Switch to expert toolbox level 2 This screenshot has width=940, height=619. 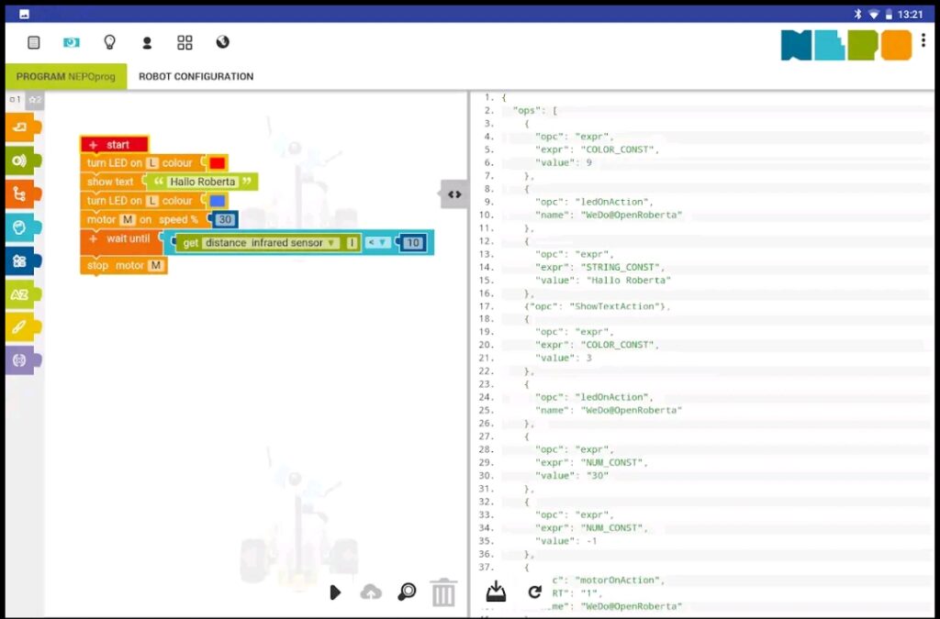(x=35, y=99)
